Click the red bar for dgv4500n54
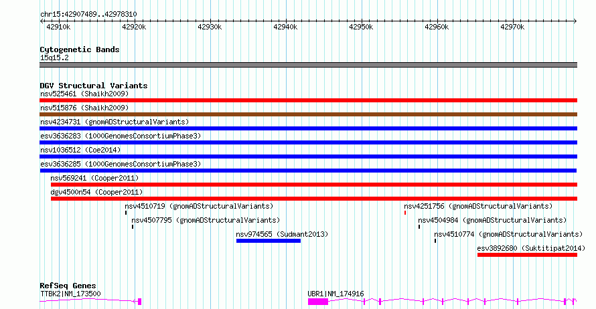Screen dimensions: 596x309 [x=314, y=199]
